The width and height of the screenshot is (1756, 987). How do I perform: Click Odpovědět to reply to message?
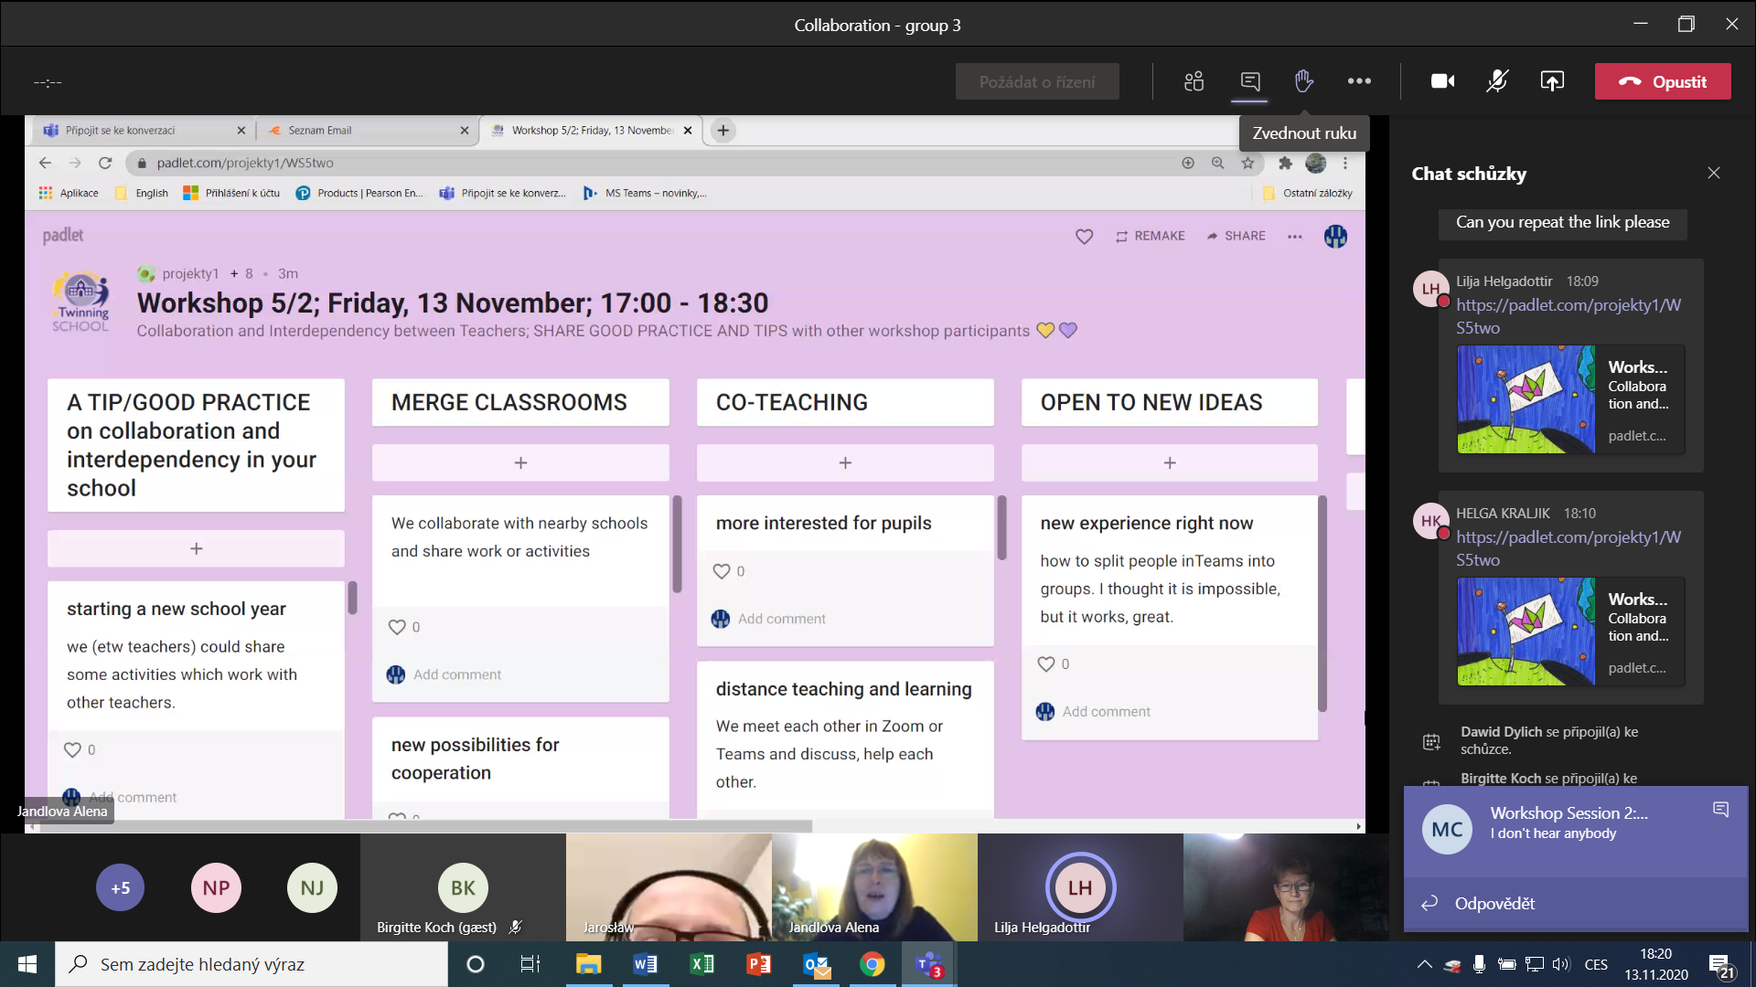[1494, 903]
